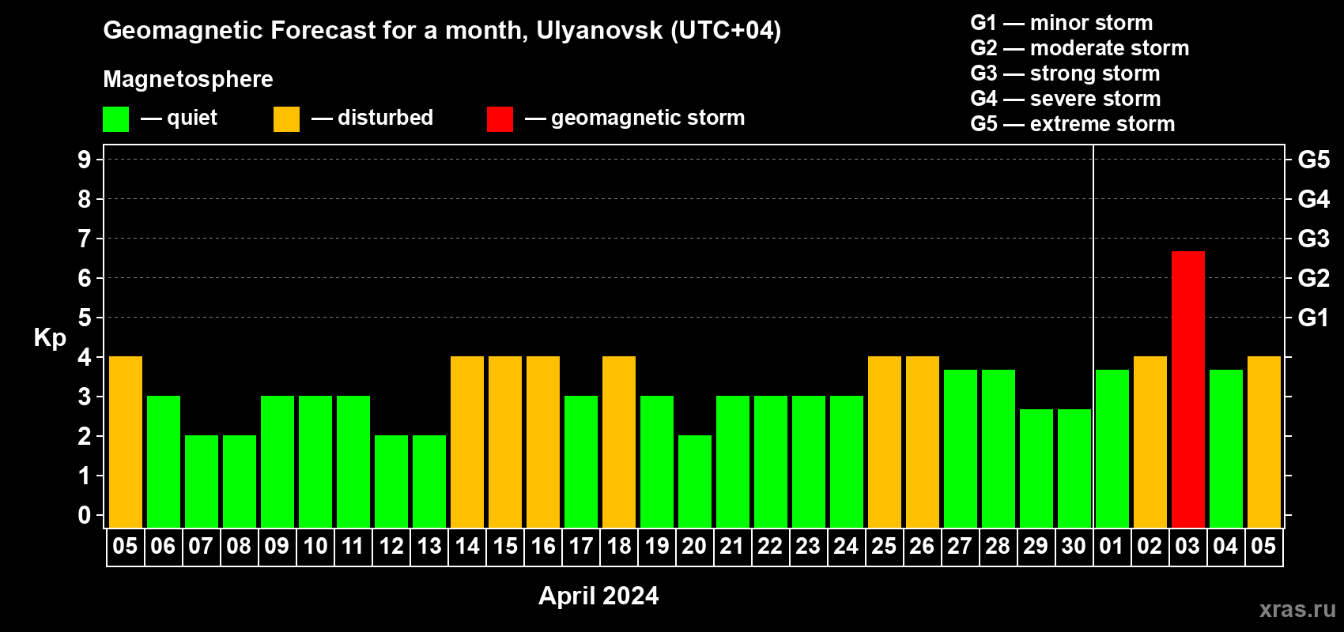Click the 'Magnetosphere' heading

point(188,79)
